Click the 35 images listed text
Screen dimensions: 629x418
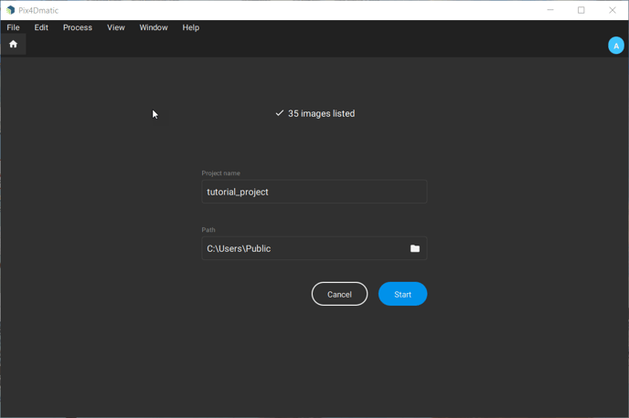click(x=321, y=113)
